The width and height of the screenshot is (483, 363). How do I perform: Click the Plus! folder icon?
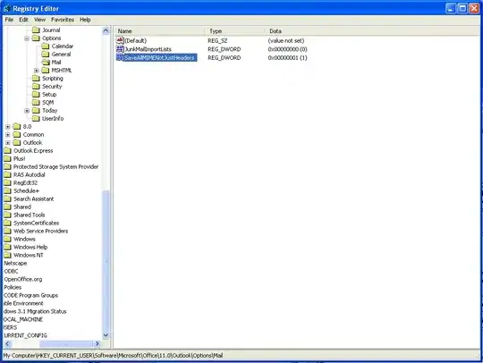[x=8, y=158]
